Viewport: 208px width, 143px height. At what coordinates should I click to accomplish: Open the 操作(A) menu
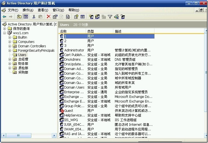(x=28, y=10)
